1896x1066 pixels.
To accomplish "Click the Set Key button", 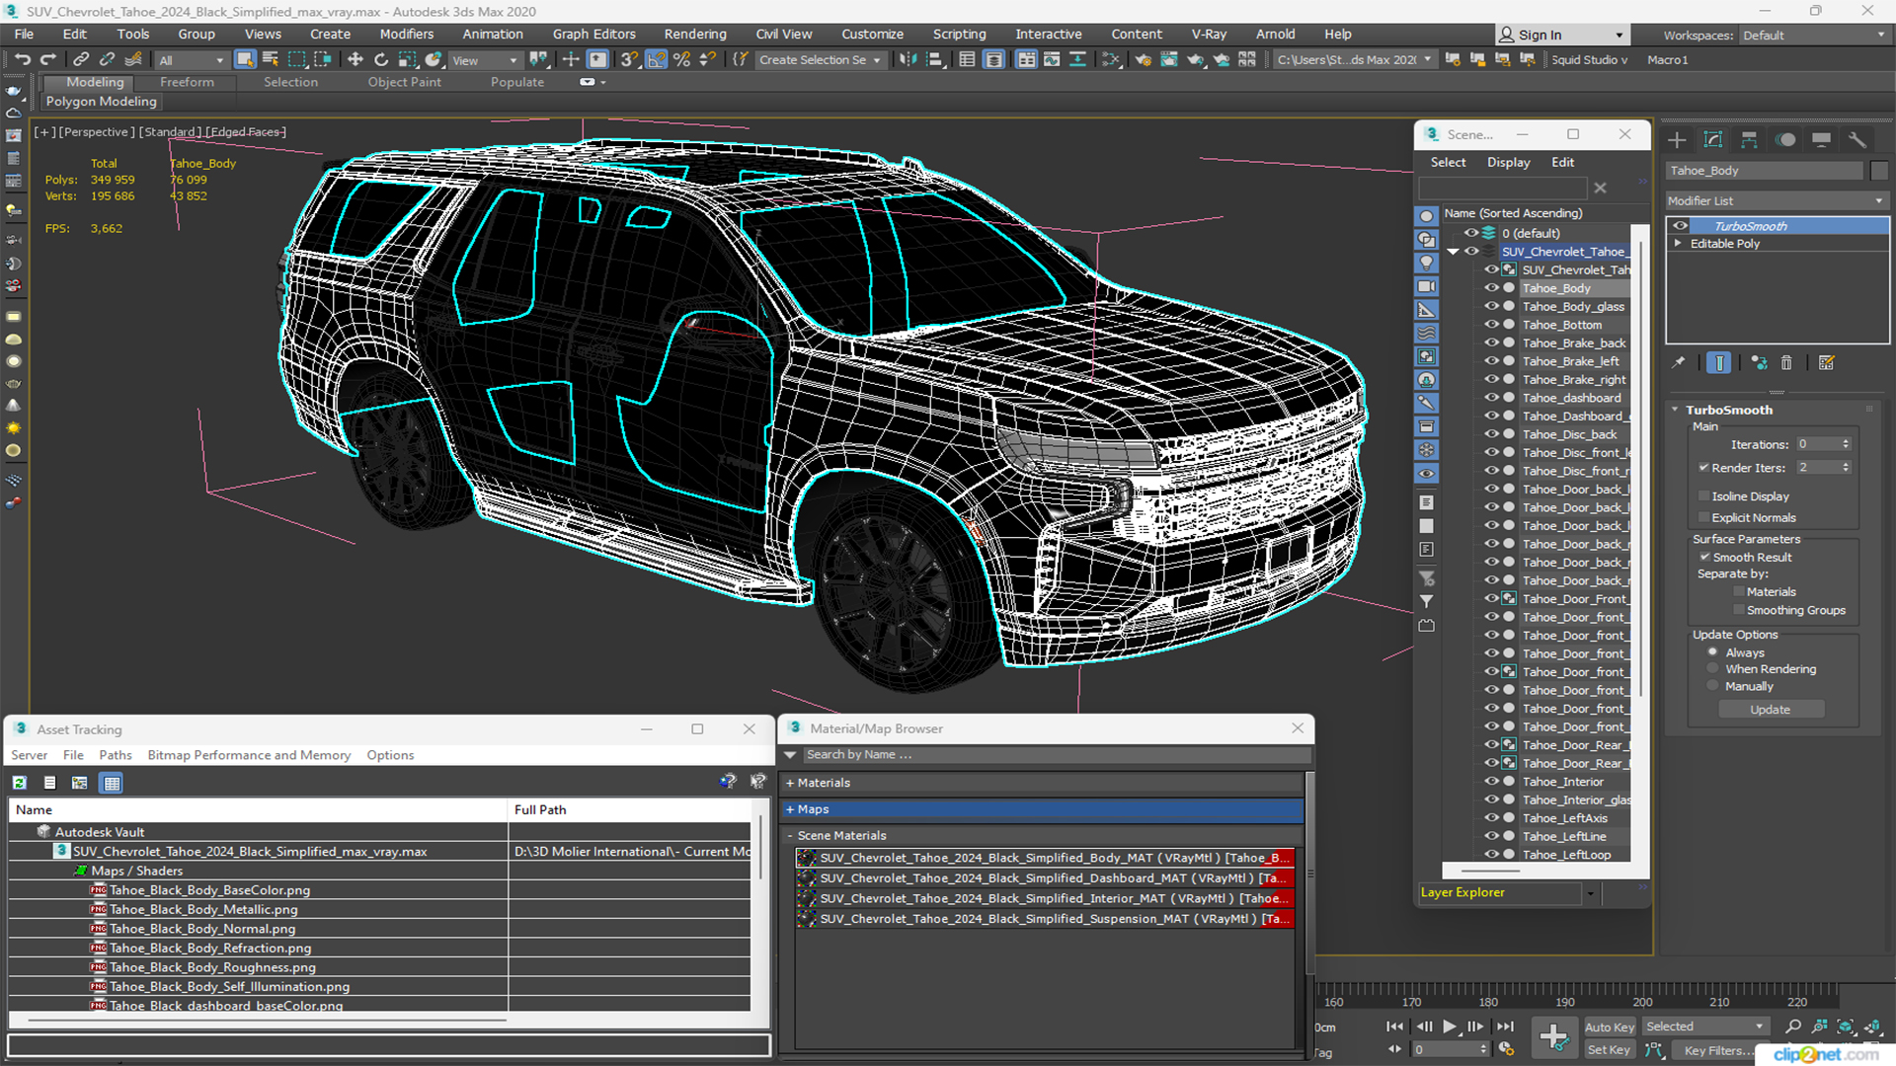I will [1610, 1050].
